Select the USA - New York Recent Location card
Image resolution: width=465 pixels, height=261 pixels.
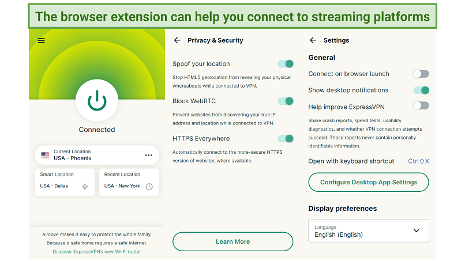click(129, 182)
